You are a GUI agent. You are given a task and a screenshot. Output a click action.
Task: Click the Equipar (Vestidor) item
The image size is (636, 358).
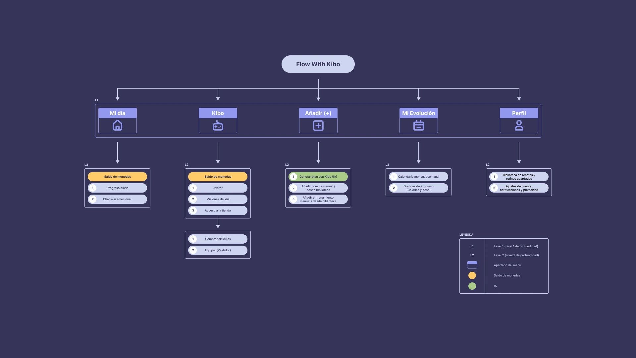[218, 250]
